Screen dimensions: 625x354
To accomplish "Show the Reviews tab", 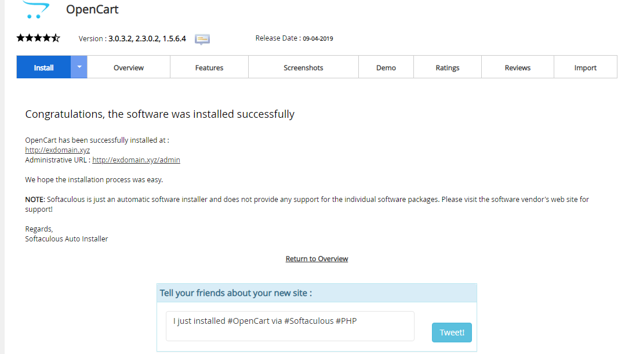I will pyautogui.click(x=517, y=67).
